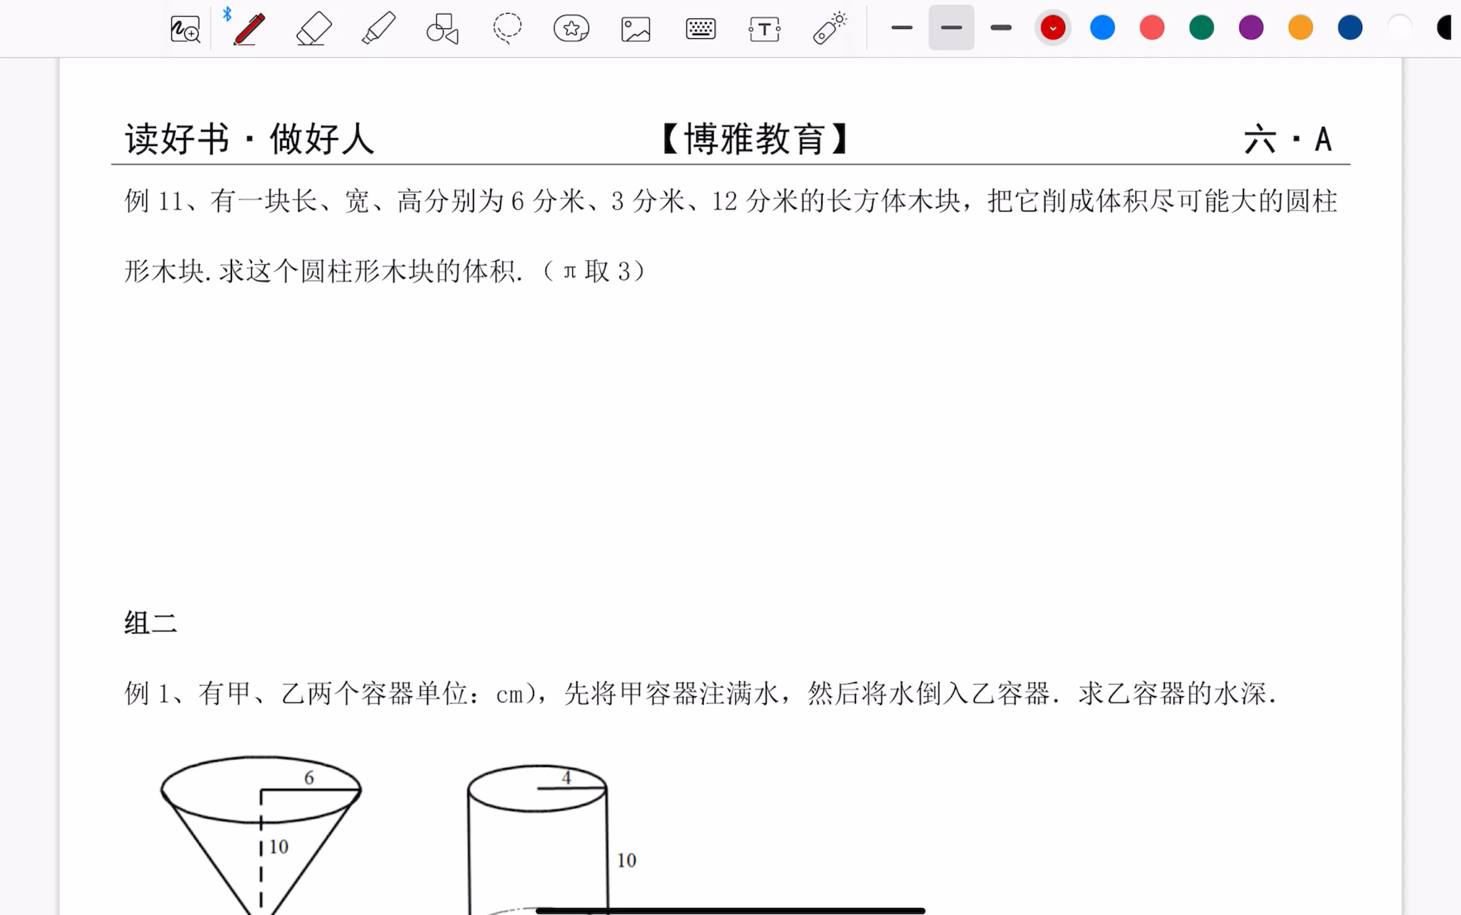The width and height of the screenshot is (1461, 915).
Task: Pick the navy blue color swatch
Action: 1350,28
